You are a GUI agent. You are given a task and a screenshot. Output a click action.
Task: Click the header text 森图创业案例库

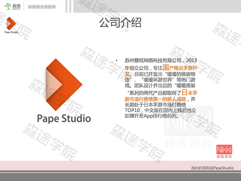(42, 7)
